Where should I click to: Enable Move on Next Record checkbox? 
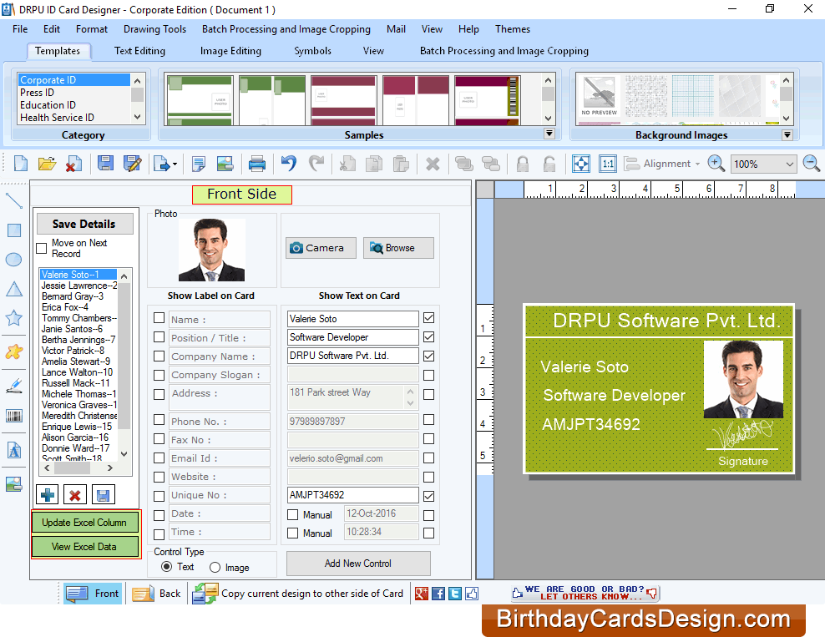pyautogui.click(x=42, y=248)
